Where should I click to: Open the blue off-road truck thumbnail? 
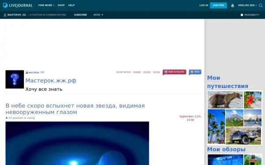pos(243,136)
